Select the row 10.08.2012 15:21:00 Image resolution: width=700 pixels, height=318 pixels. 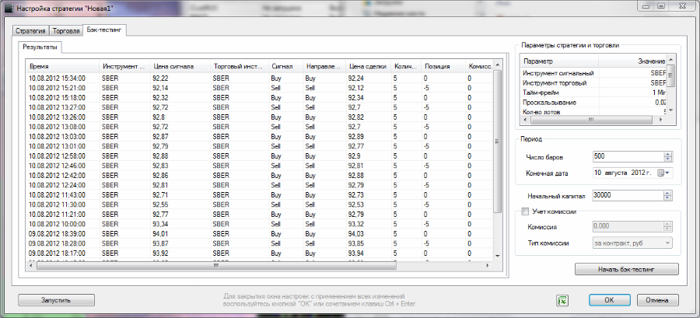[260, 87]
